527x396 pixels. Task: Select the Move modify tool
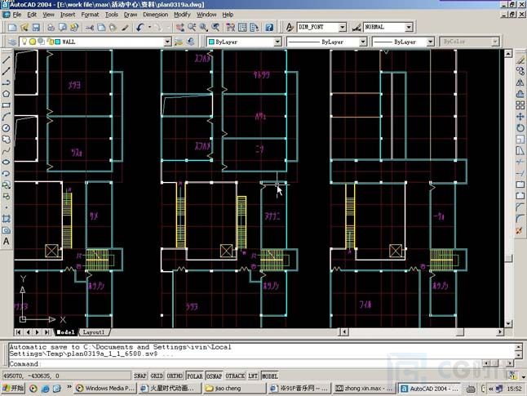[520, 117]
